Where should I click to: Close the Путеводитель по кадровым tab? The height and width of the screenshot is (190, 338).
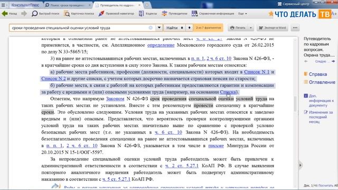139,5
